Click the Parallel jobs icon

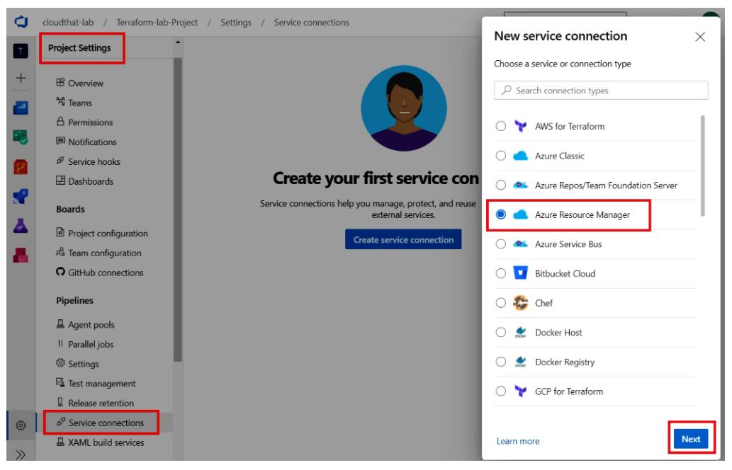[60, 343]
